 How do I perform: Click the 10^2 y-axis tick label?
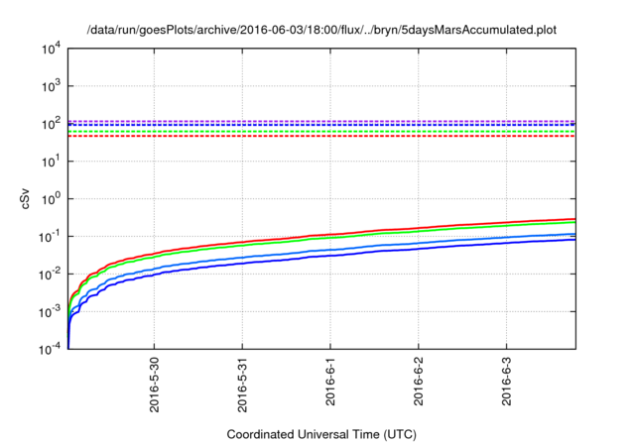click(49, 124)
